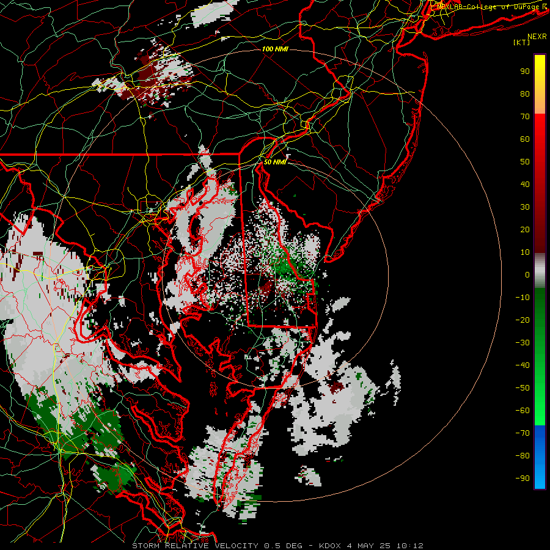Click the 30 value on color scale
Viewport: 550px width, 550px height.
pos(525,207)
